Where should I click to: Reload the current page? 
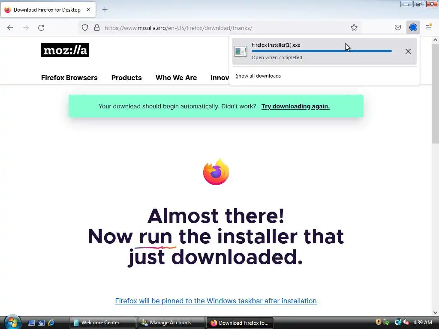(x=41, y=28)
